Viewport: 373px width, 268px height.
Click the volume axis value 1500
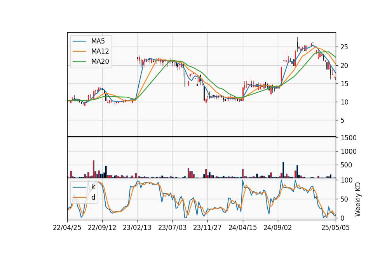click(x=349, y=138)
